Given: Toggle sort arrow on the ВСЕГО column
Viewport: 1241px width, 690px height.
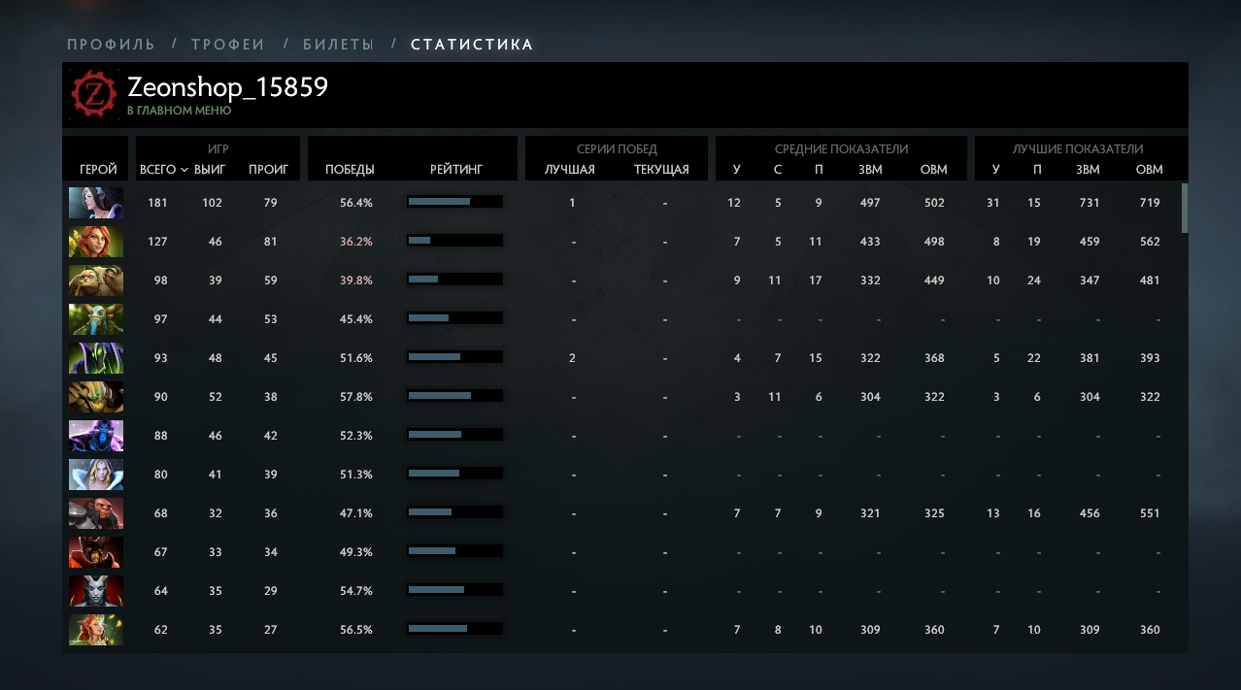Looking at the screenshot, I should [x=184, y=170].
